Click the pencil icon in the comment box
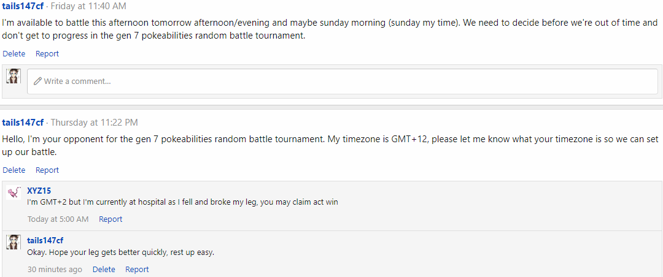The image size is (663, 277). 37,81
